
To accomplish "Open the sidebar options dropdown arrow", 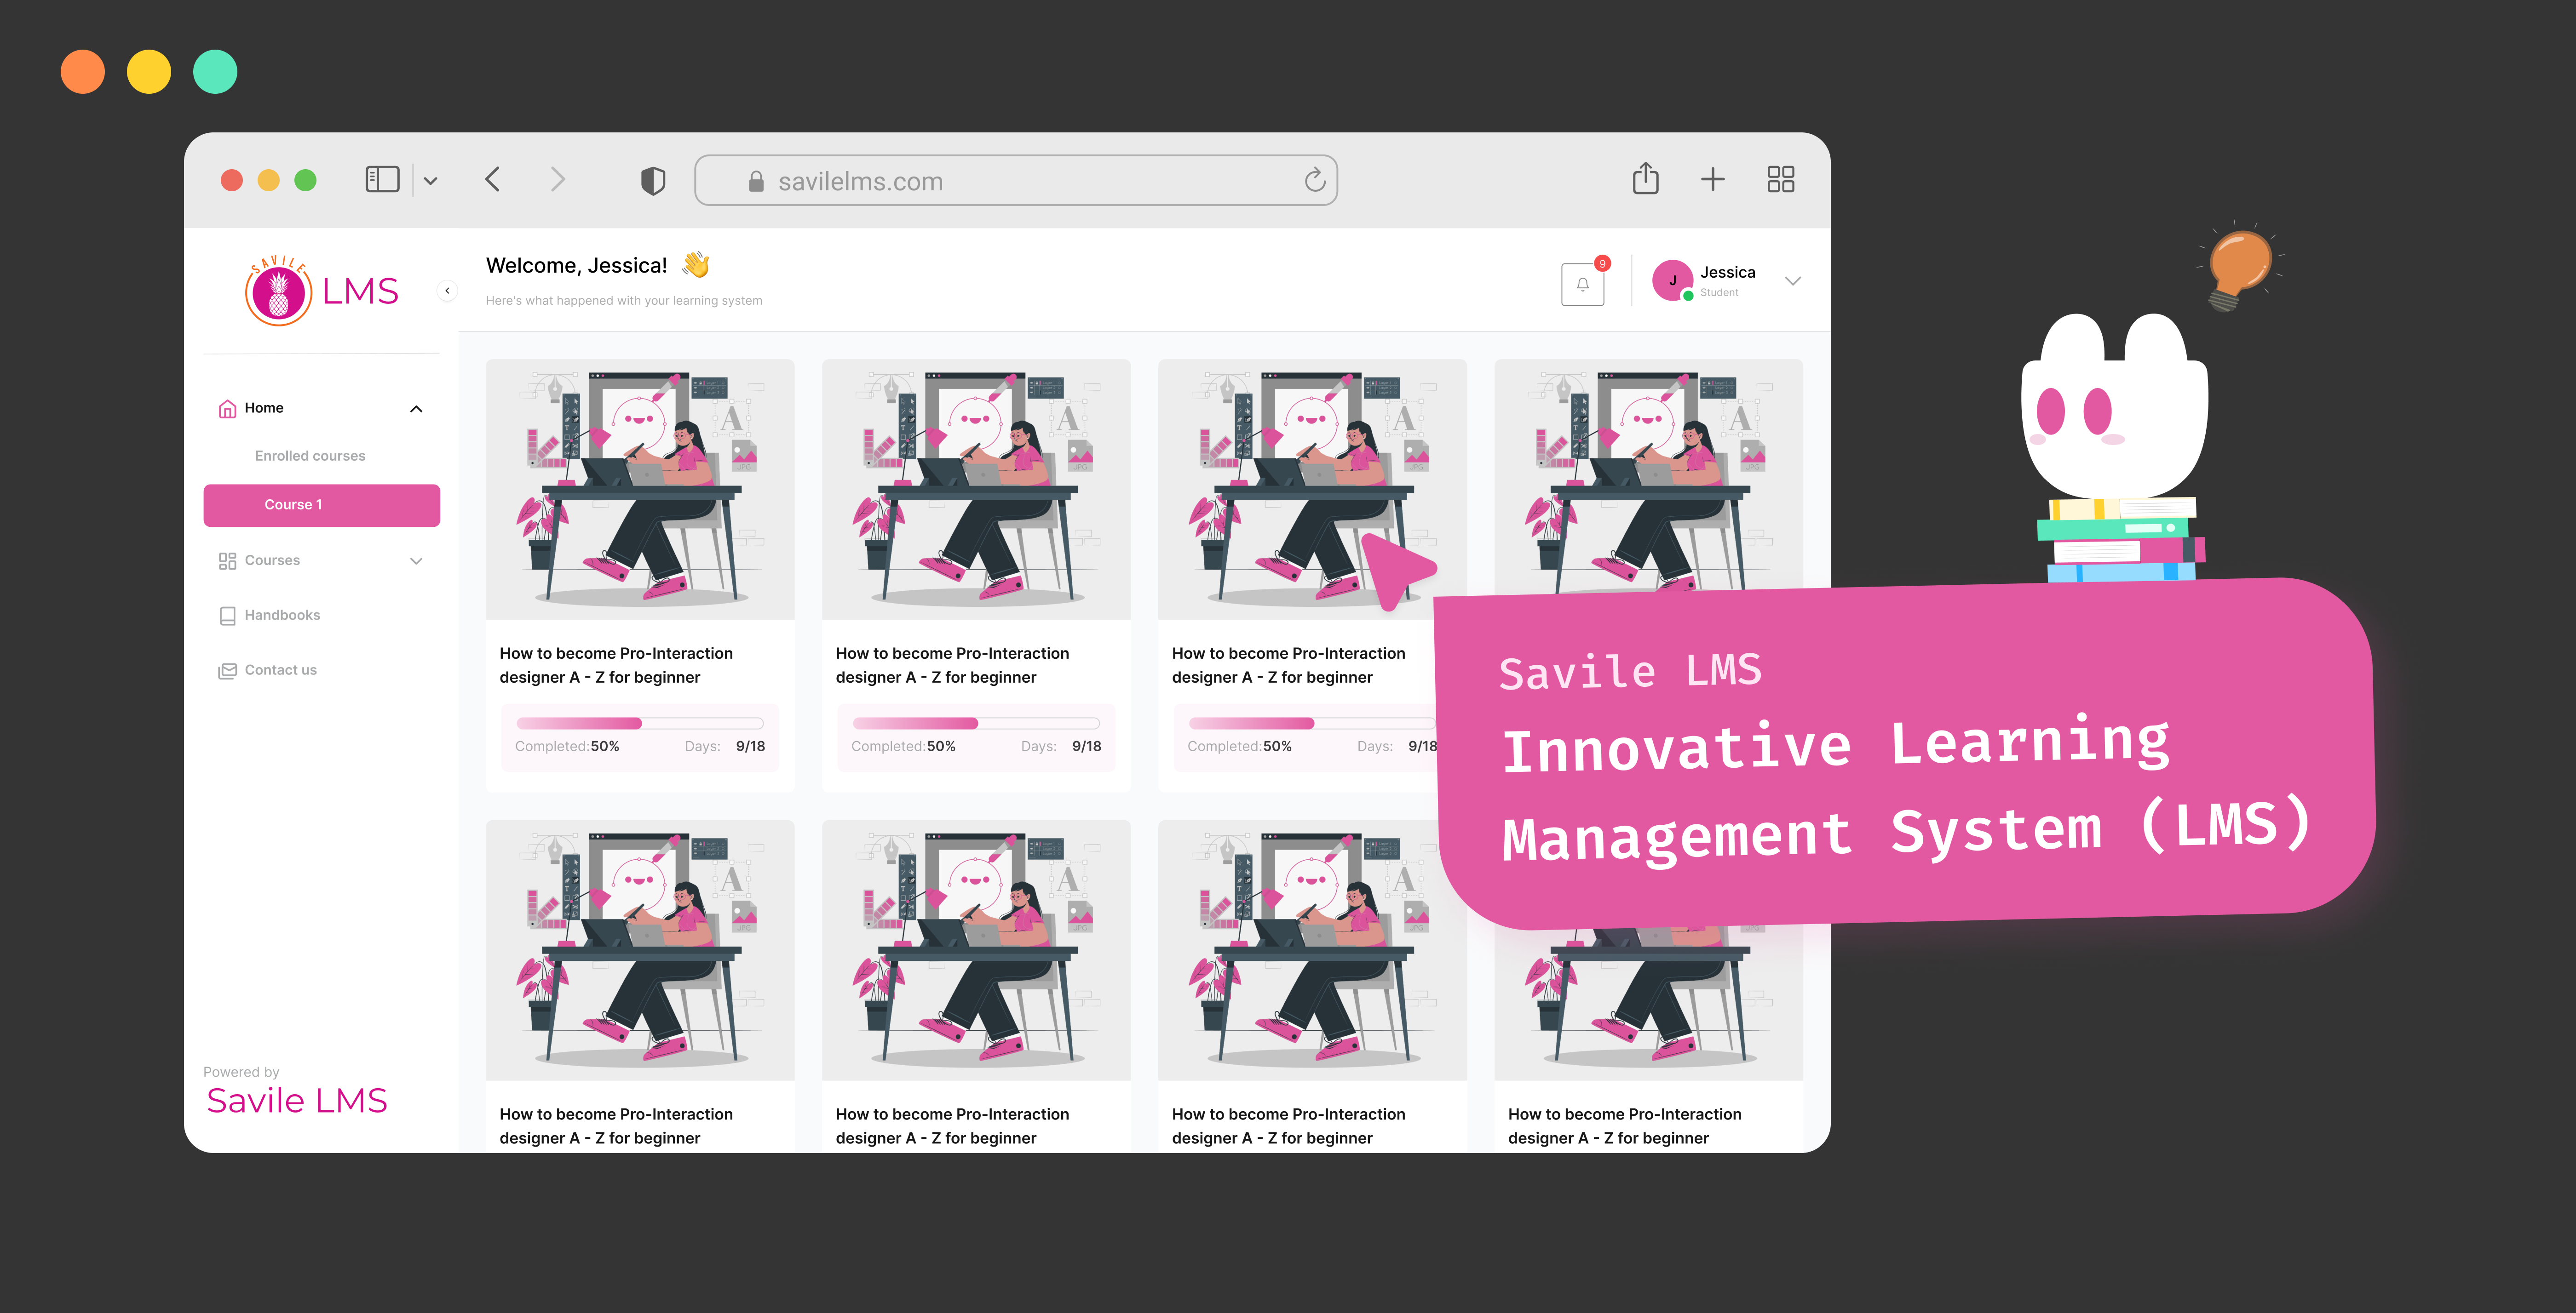I will click(x=431, y=181).
